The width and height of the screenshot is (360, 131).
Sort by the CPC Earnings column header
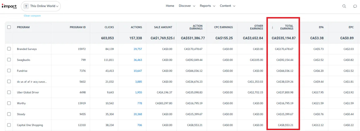tap(224, 27)
